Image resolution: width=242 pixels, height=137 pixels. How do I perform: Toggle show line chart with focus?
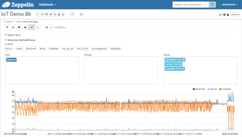tap(6, 40)
